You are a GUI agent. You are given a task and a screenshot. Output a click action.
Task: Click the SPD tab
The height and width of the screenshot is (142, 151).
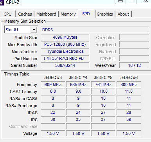[86, 14]
